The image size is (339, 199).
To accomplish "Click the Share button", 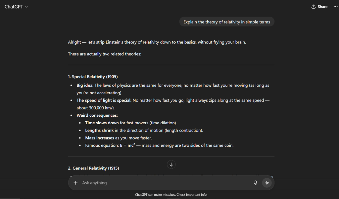I will 319,7.
